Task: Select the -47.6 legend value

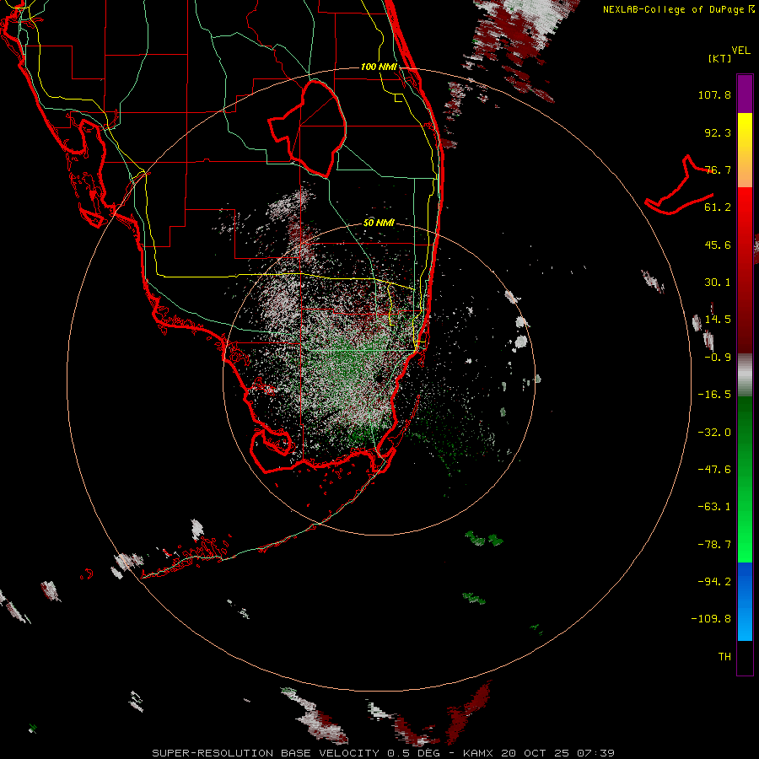Action: coord(714,470)
